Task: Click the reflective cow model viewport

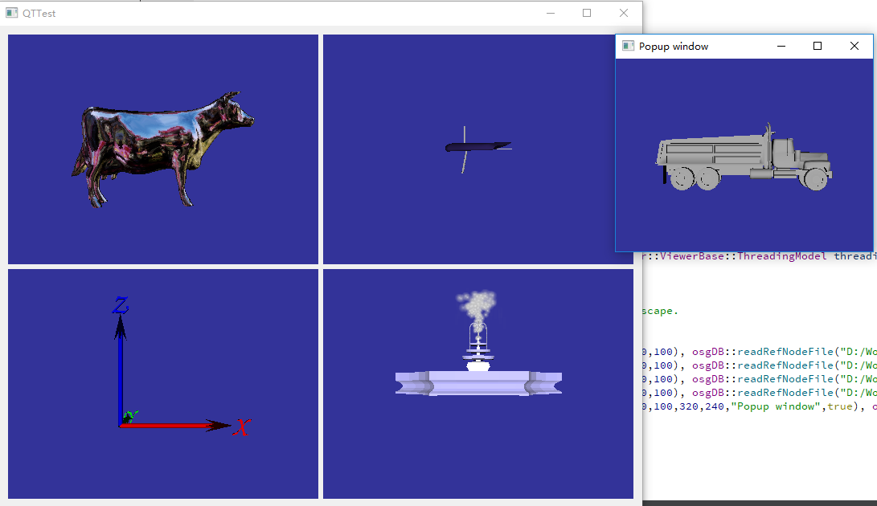Action: coord(162,149)
